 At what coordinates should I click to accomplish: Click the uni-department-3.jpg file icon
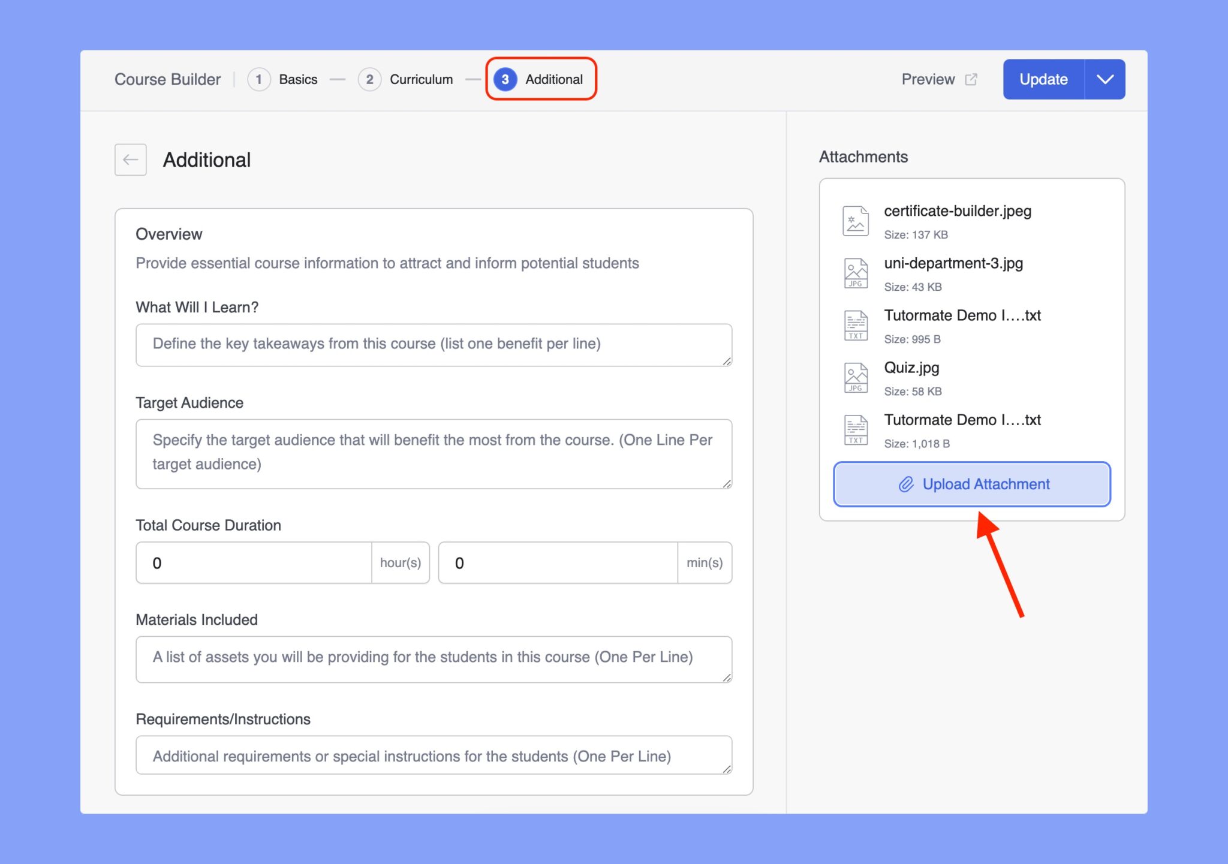(x=855, y=273)
